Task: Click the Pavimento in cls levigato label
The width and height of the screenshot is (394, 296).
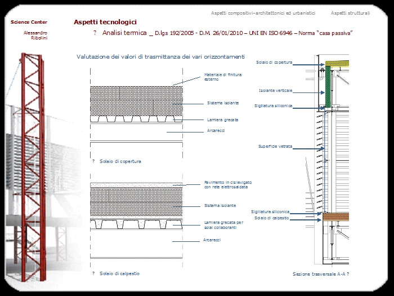Action: [227, 184]
